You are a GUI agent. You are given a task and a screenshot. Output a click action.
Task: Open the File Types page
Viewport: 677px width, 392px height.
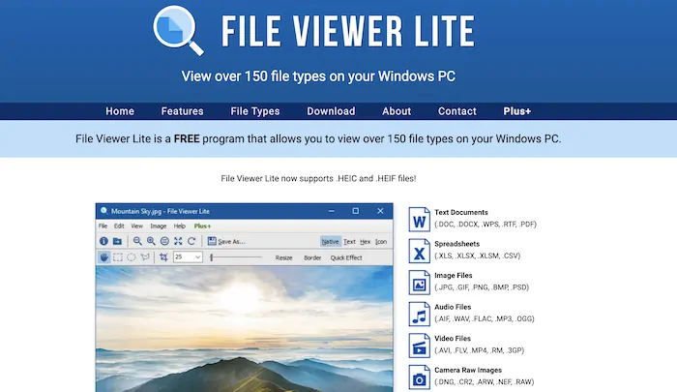click(x=255, y=111)
